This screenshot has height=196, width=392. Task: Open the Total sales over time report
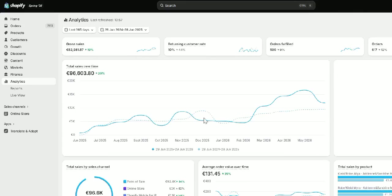(82, 66)
